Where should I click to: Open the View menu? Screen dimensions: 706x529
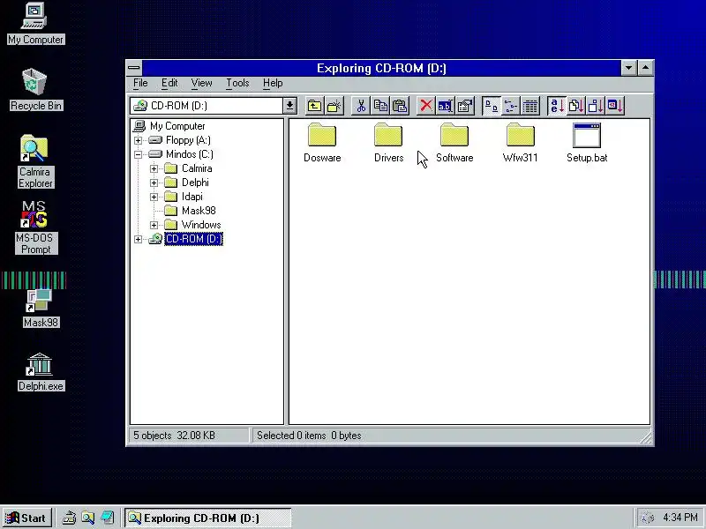[201, 83]
